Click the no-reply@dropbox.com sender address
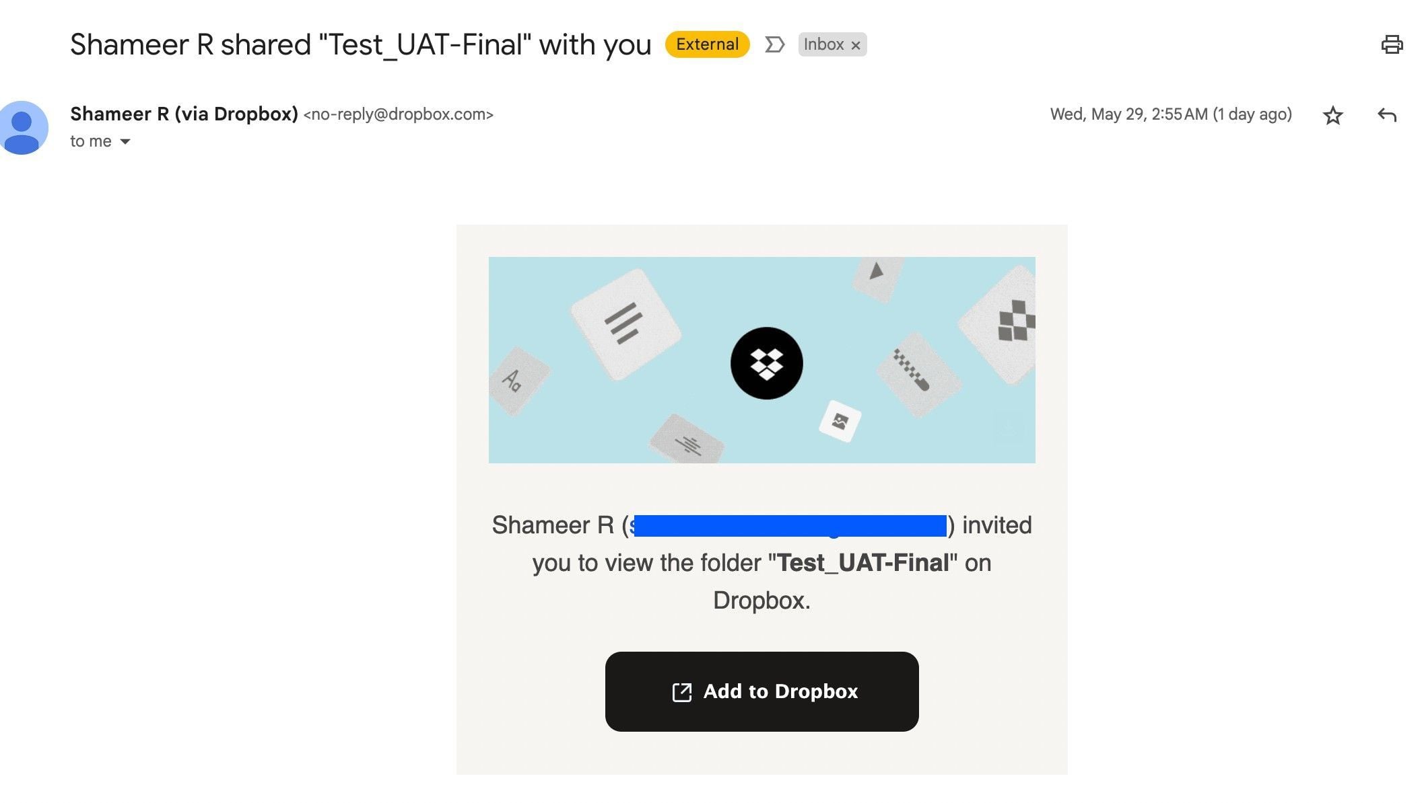This screenshot has width=1422, height=803. 398,114
